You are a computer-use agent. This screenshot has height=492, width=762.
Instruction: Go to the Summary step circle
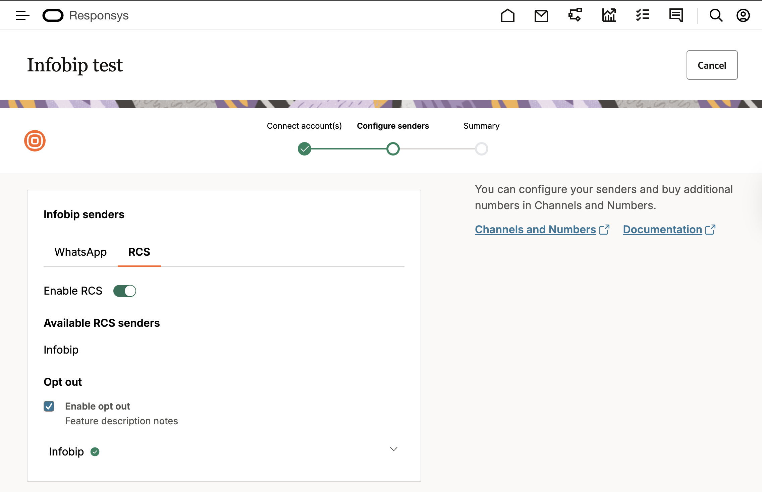(x=481, y=149)
